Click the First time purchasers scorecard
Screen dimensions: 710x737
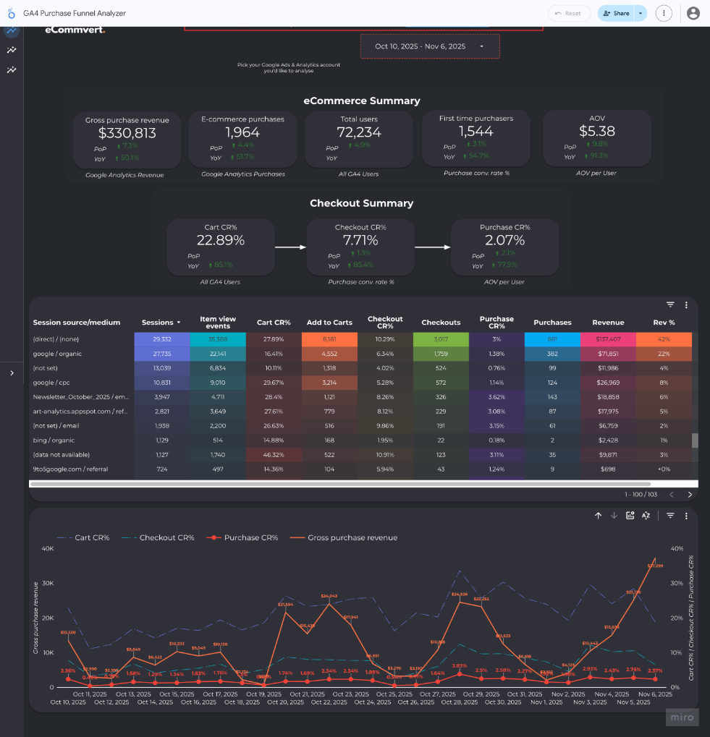(x=476, y=138)
